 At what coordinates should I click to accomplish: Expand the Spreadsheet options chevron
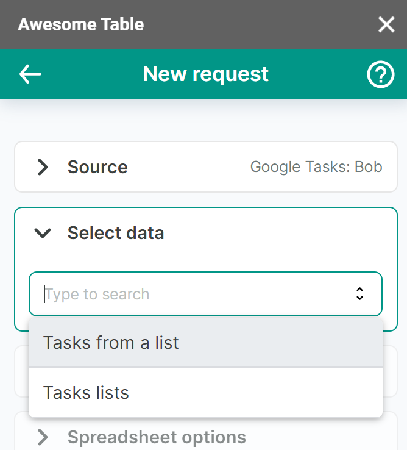click(43, 437)
